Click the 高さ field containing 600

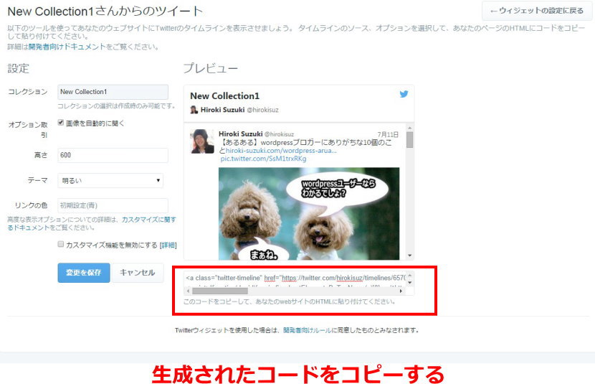(113, 155)
